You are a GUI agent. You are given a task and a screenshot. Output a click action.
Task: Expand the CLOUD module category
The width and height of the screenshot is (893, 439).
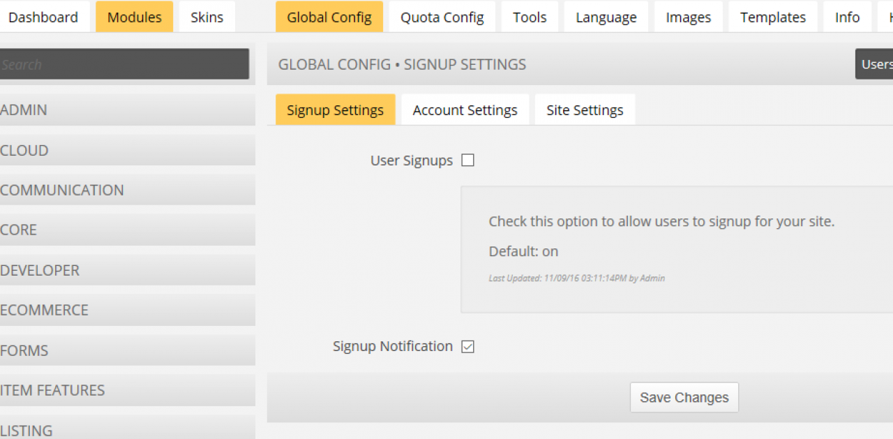point(126,151)
